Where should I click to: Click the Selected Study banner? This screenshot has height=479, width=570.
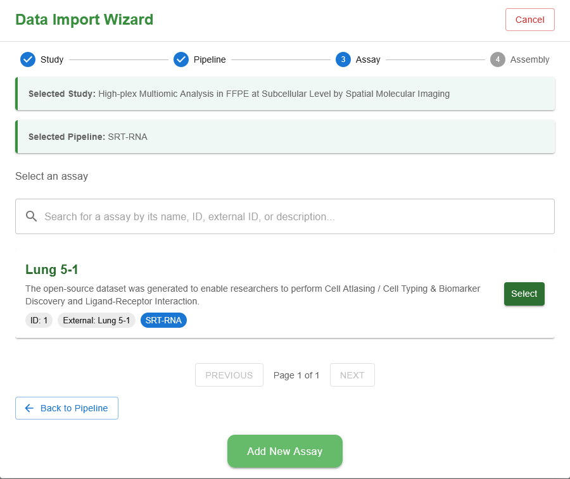point(285,94)
